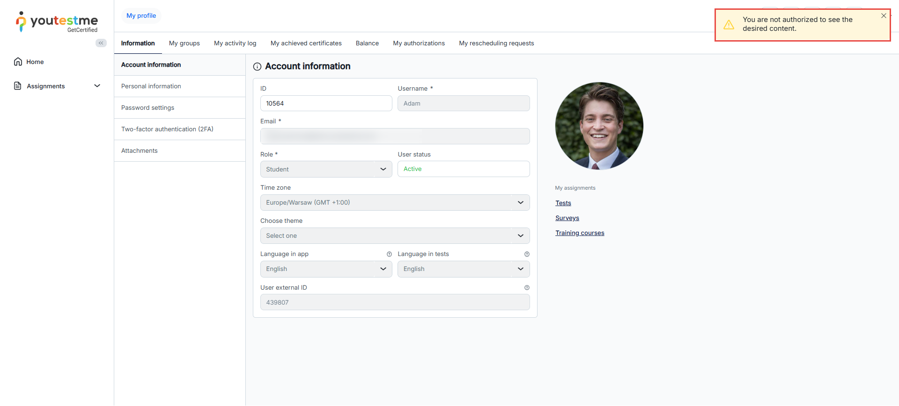
Task: Expand the Assignments sidebar menu
Action: 97,86
